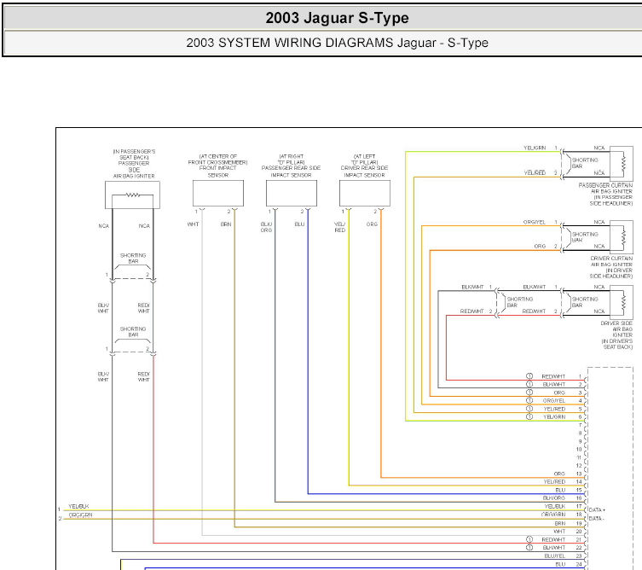Screen dimensions: 642x570
Task: Select the Passenger Rear Side Impact Sensor box
Action: tap(292, 193)
